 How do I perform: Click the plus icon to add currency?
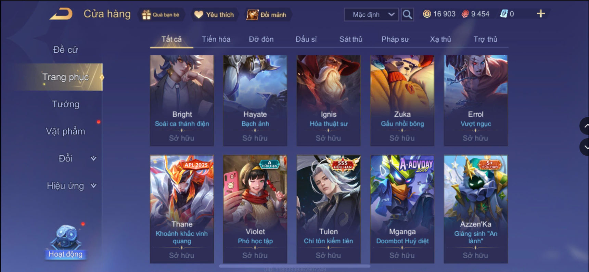541,14
